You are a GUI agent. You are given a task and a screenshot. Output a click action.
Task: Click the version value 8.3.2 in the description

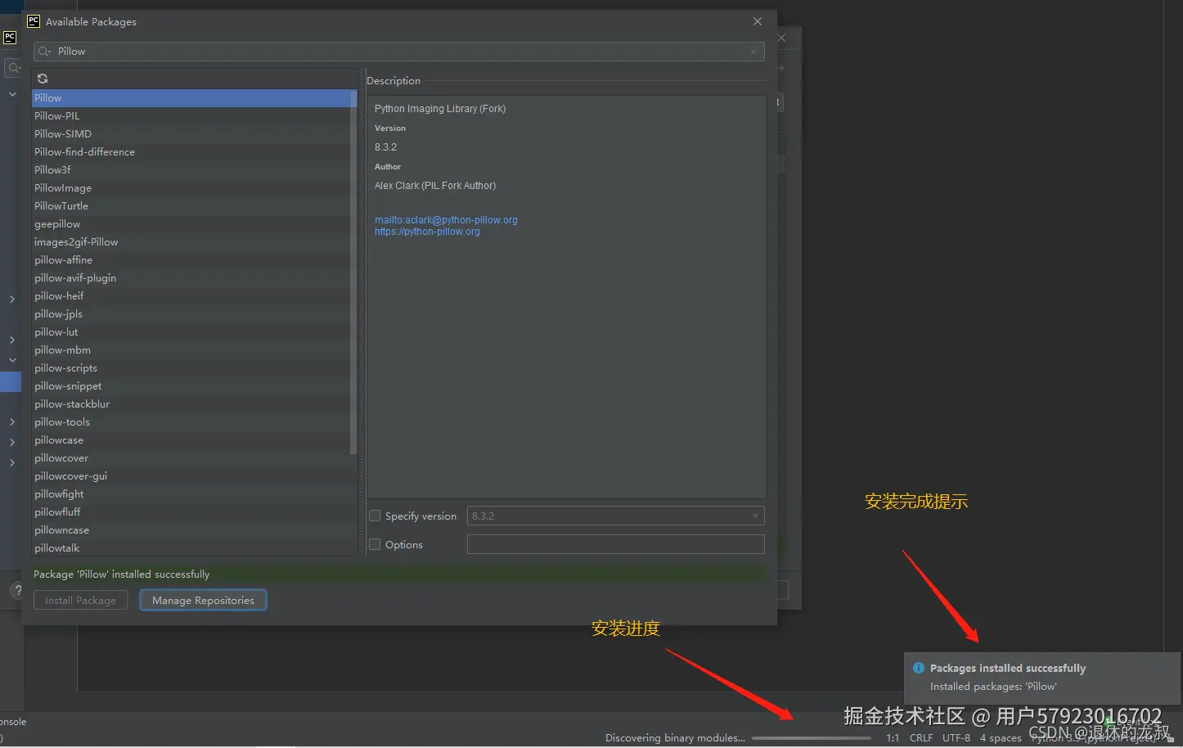click(x=385, y=147)
